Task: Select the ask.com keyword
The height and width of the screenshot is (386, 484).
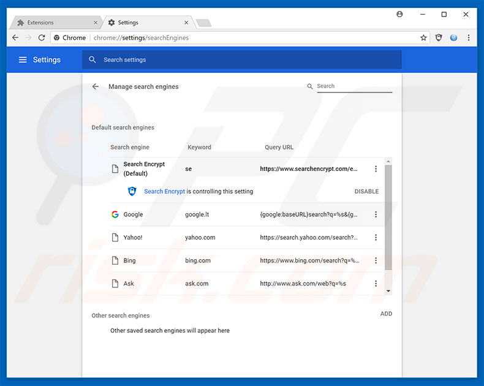Action: tap(197, 284)
